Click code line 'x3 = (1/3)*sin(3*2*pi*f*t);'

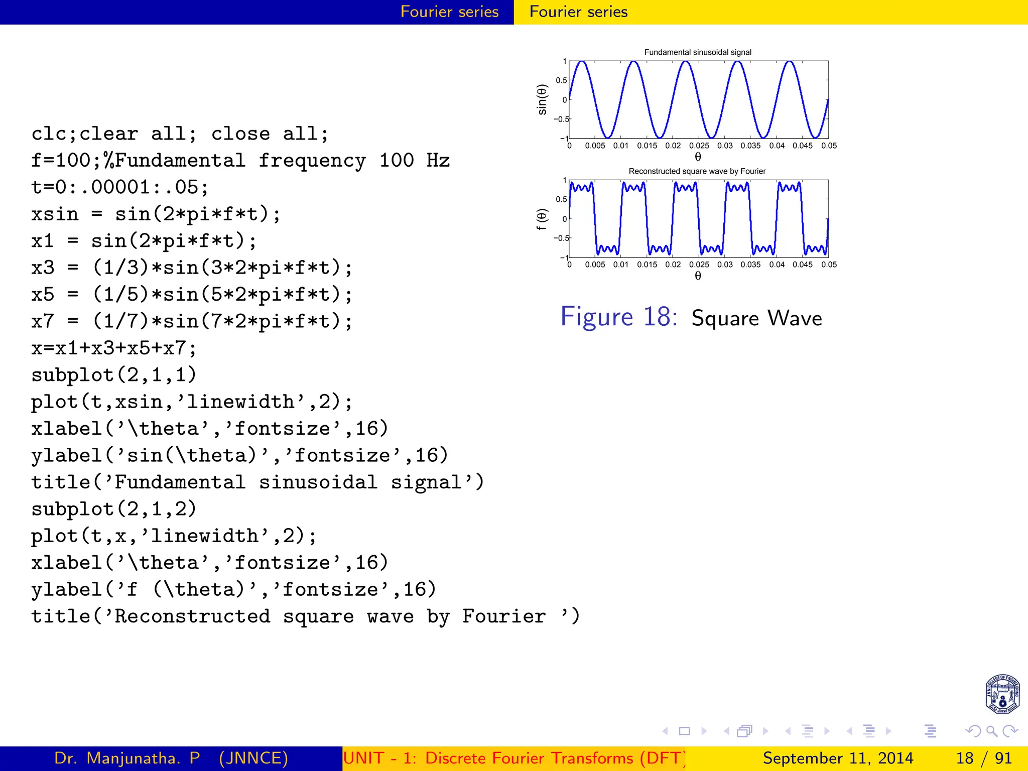point(192,268)
